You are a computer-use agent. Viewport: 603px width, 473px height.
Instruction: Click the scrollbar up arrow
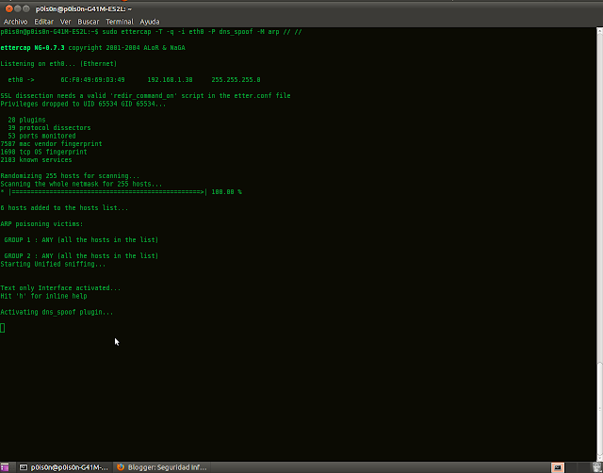point(599,31)
